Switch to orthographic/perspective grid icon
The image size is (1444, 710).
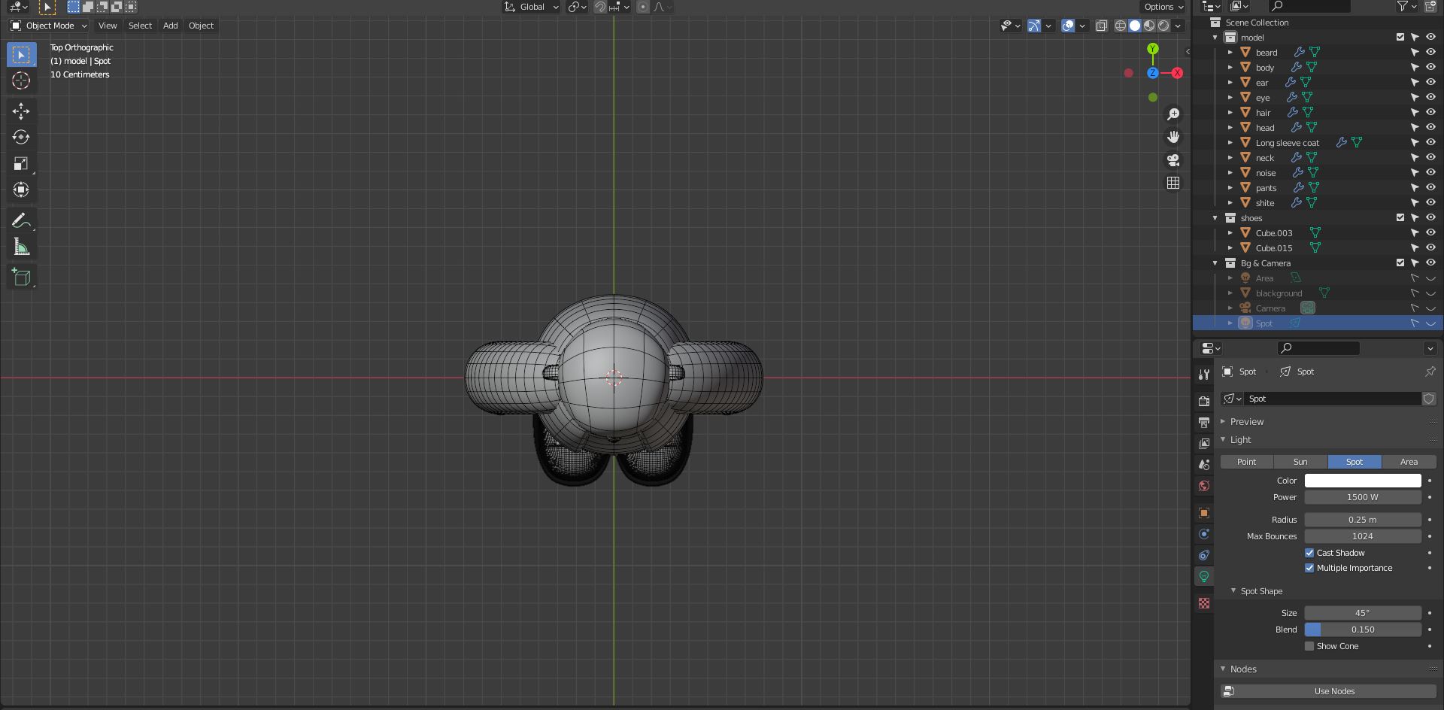click(x=1173, y=183)
